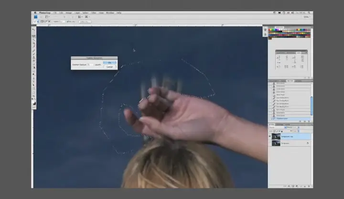Open the Image menu

69,13
